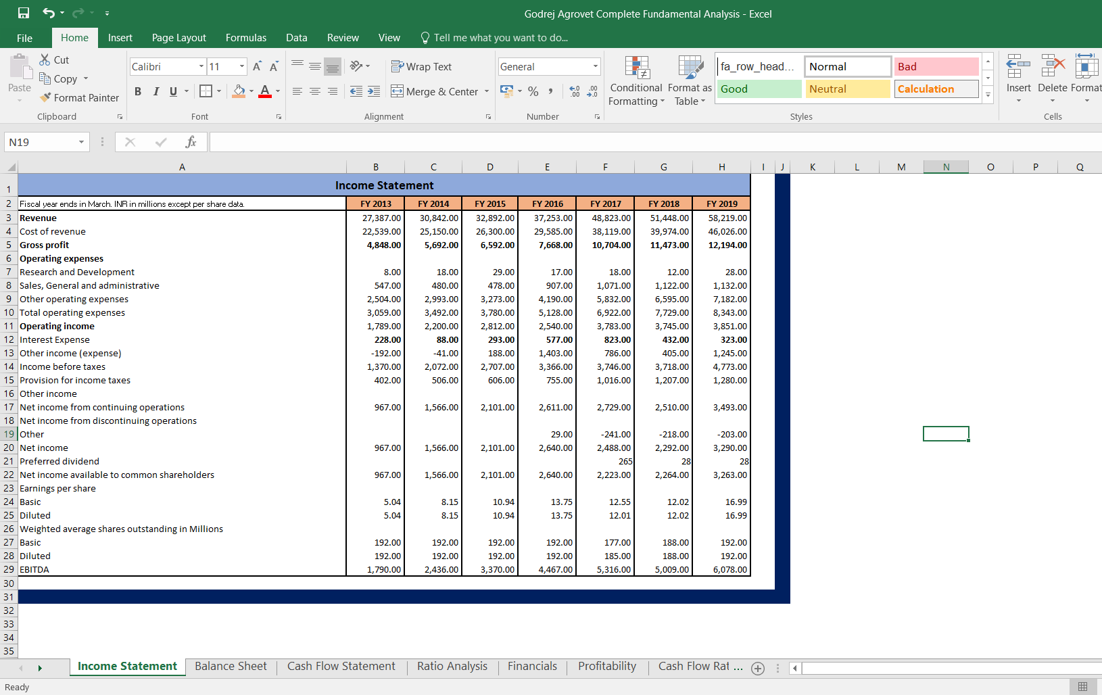Increase indent of cell contents
The height and width of the screenshot is (695, 1102).
(x=374, y=91)
